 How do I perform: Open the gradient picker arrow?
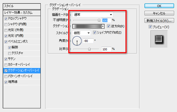point(103,27)
